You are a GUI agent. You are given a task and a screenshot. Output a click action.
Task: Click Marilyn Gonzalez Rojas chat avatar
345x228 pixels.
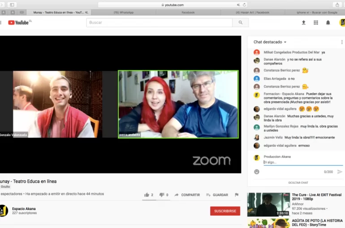tap(257, 127)
